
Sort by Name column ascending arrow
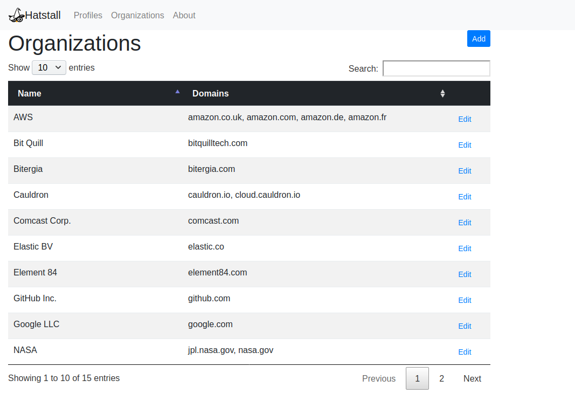click(177, 92)
